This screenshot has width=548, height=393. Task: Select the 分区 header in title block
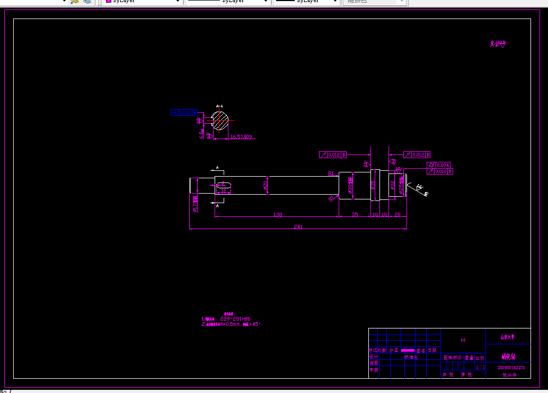coord(394,351)
